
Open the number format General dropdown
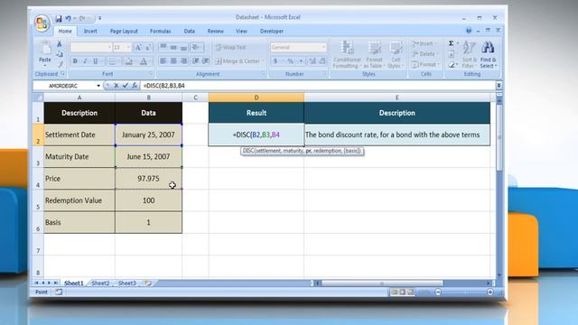[323, 47]
